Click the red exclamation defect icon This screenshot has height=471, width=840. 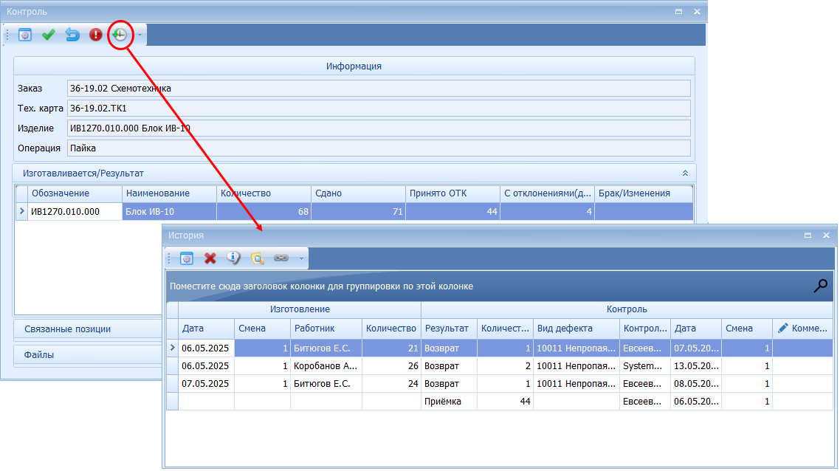coord(96,35)
